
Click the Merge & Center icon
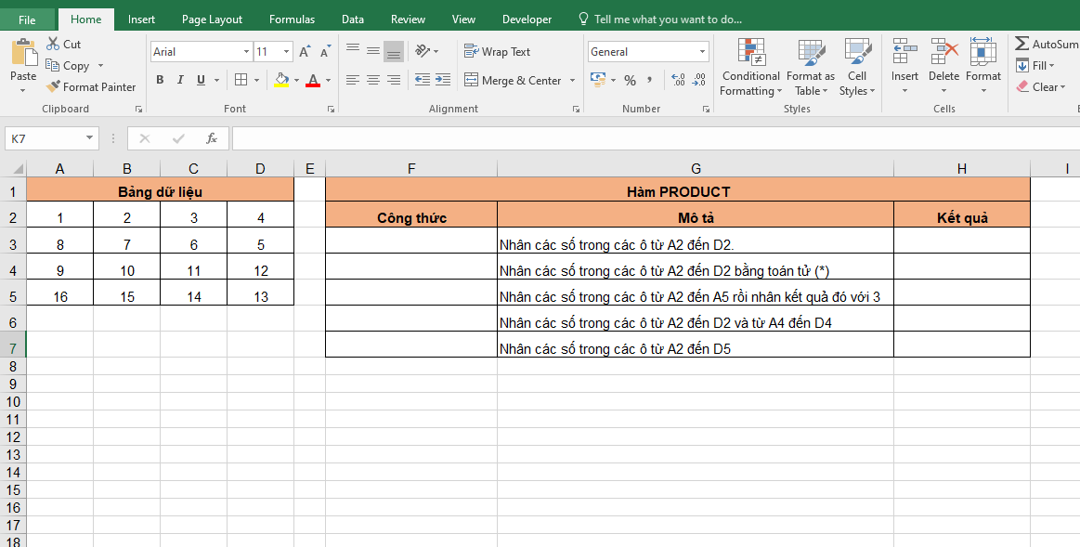472,81
